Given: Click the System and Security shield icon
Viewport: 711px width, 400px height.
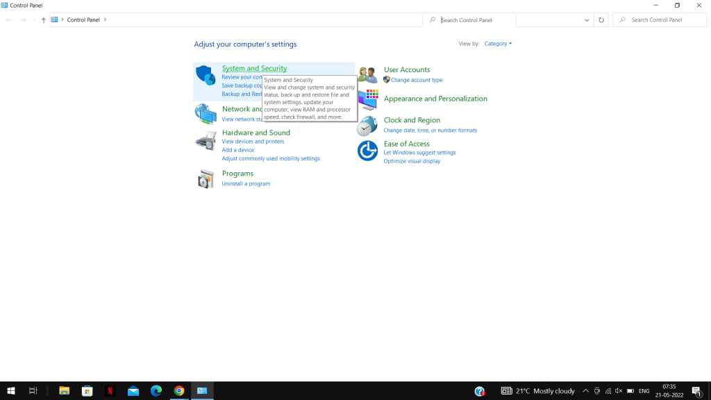Looking at the screenshot, I should [206, 75].
